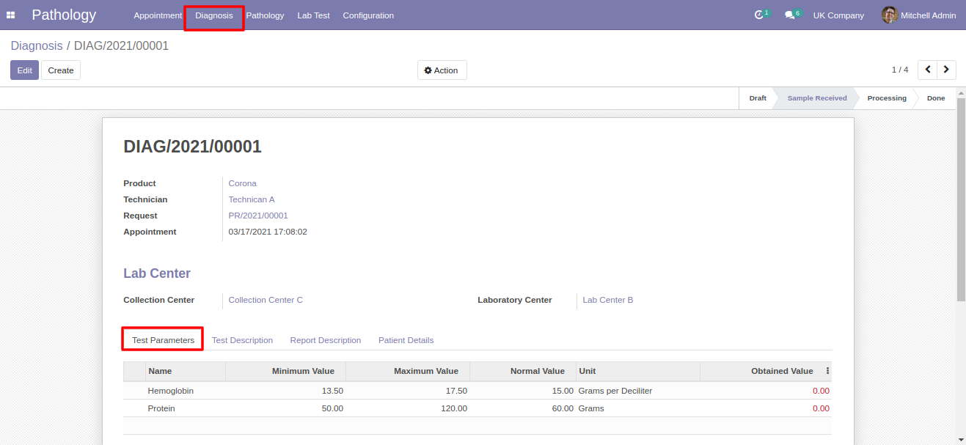Click the DIAG/2021/00001 record heading
The image size is (966, 445).
(192, 147)
